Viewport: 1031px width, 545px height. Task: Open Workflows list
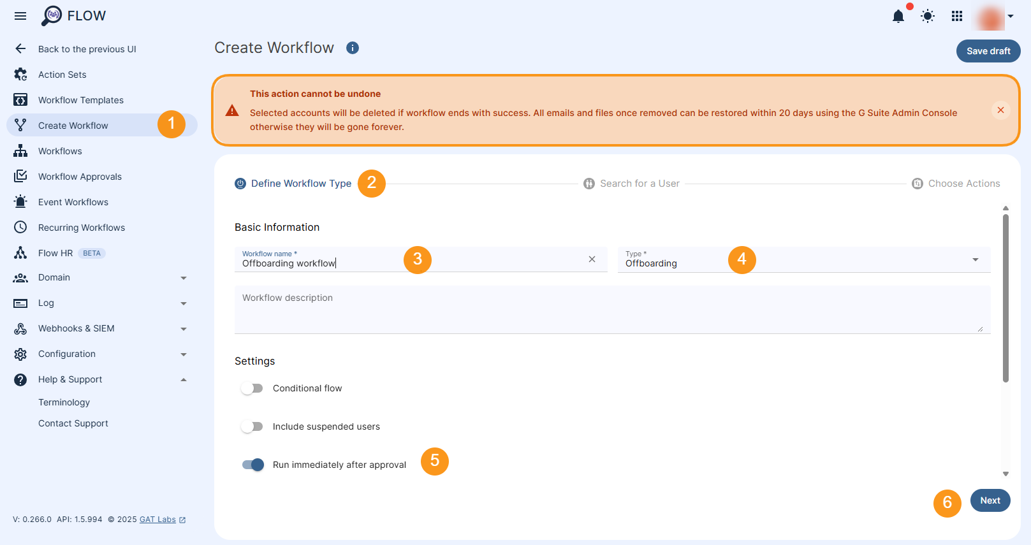coord(60,151)
